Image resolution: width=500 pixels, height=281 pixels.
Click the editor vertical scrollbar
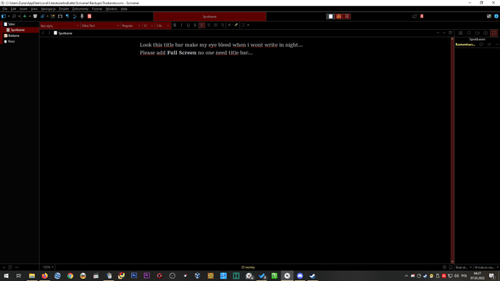[x=452, y=151]
